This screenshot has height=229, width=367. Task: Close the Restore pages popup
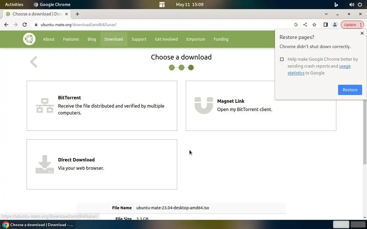[362, 33]
